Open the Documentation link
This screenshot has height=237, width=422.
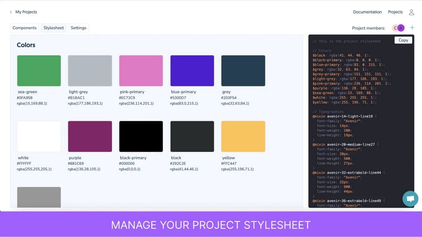[367, 12]
